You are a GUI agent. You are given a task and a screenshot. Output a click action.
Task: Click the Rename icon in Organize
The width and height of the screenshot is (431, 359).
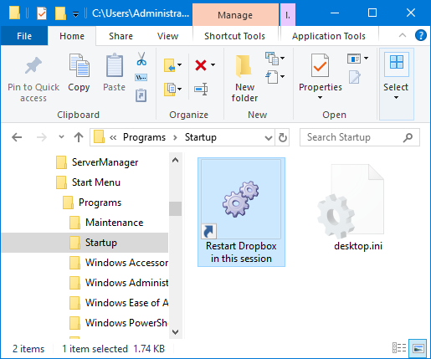[201, 89]
